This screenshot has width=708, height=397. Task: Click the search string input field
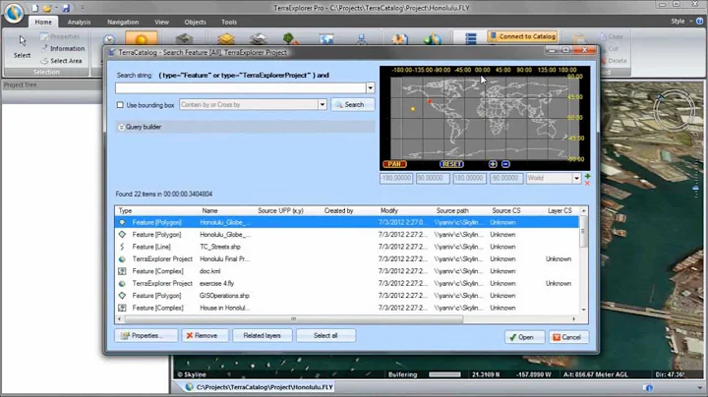tap(241, 88)
